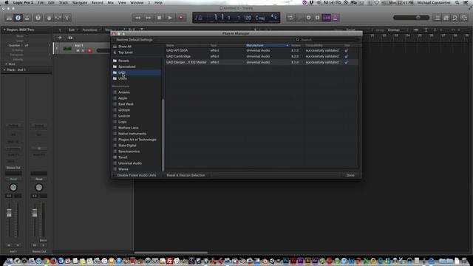Select Show All in Plug-in Manager sidebar
The height and width of the screenshot is (266, 473).
(x=125, y=47)
